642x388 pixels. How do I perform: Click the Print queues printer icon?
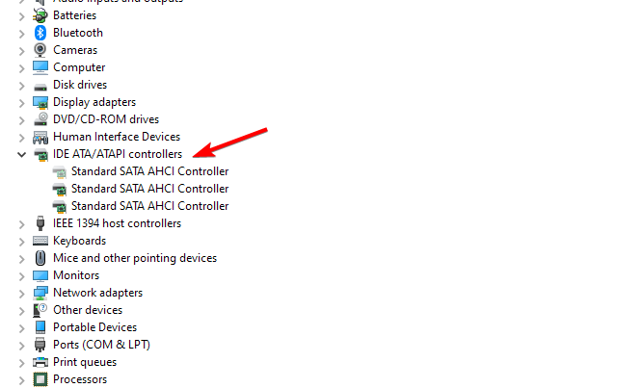[x=40, y=362]
